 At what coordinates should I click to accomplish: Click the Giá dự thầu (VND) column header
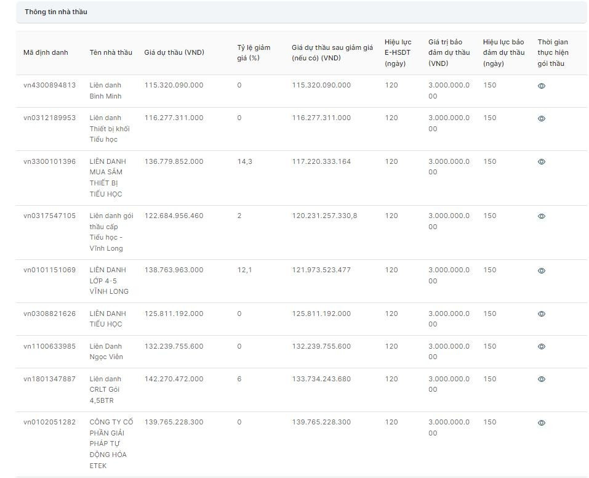[x=174, y=52]
